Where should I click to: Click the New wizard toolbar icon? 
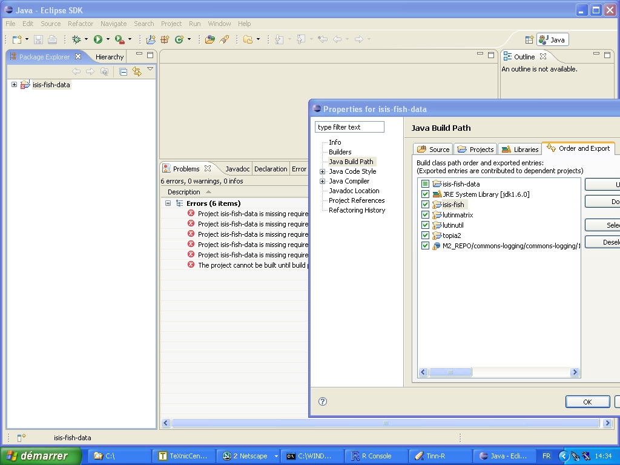[x=17, y=39]
